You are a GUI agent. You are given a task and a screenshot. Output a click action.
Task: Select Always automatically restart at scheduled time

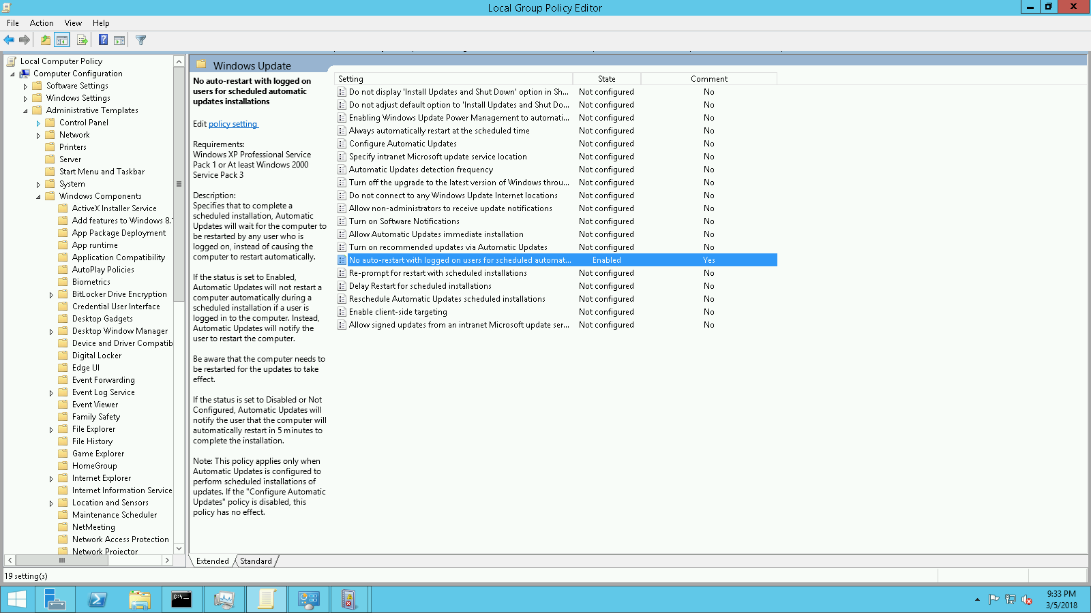coord(439,131)
